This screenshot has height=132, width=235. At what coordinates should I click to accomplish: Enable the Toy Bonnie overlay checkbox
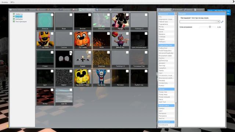click(x=108, y=71)
